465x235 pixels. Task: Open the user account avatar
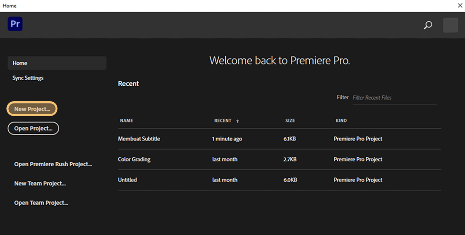point(450,25)
